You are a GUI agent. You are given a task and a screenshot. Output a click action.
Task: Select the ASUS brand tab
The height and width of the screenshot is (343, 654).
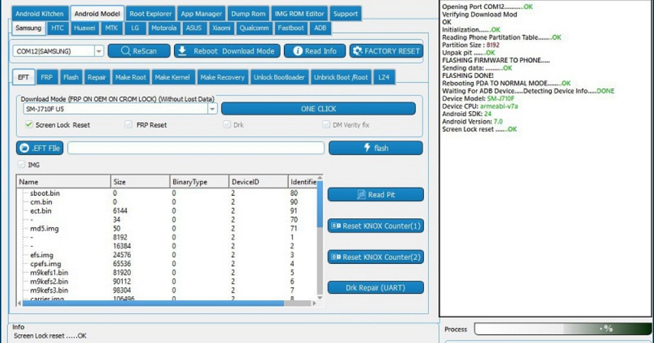(x=193, y=28)
